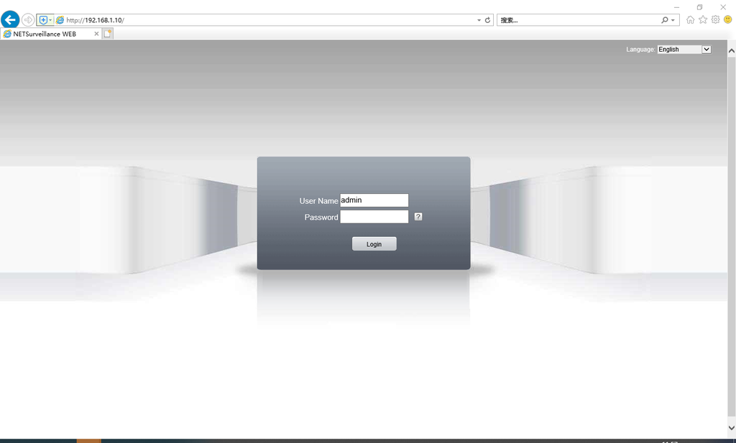Focus the Password input field
The width and height of the screenshot is (736, 443).
(374, 217)
